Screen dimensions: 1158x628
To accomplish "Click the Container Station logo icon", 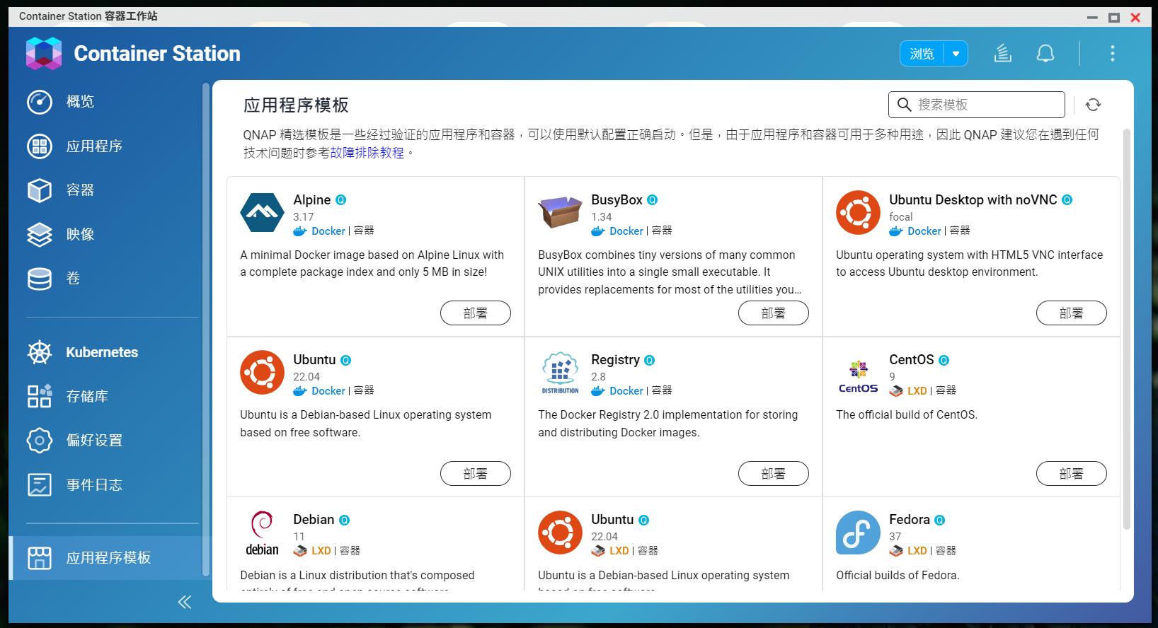I will pyautogui.click(x=44, y=54).
